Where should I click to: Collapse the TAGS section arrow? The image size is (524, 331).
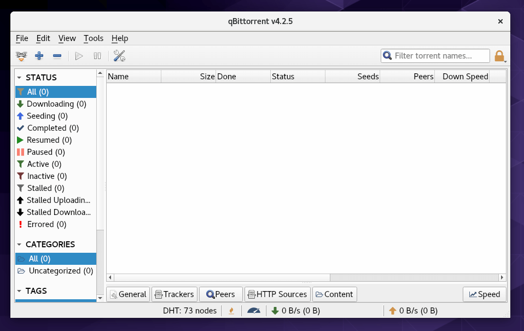[x=19, y=291]
